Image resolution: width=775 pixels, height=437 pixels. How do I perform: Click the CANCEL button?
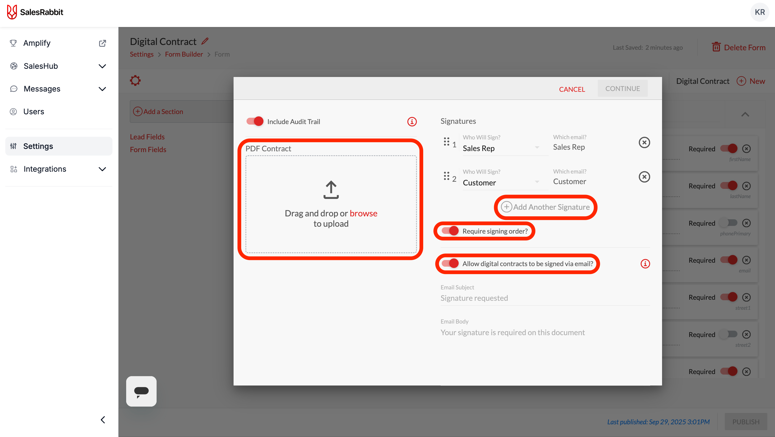click(572, 89)
